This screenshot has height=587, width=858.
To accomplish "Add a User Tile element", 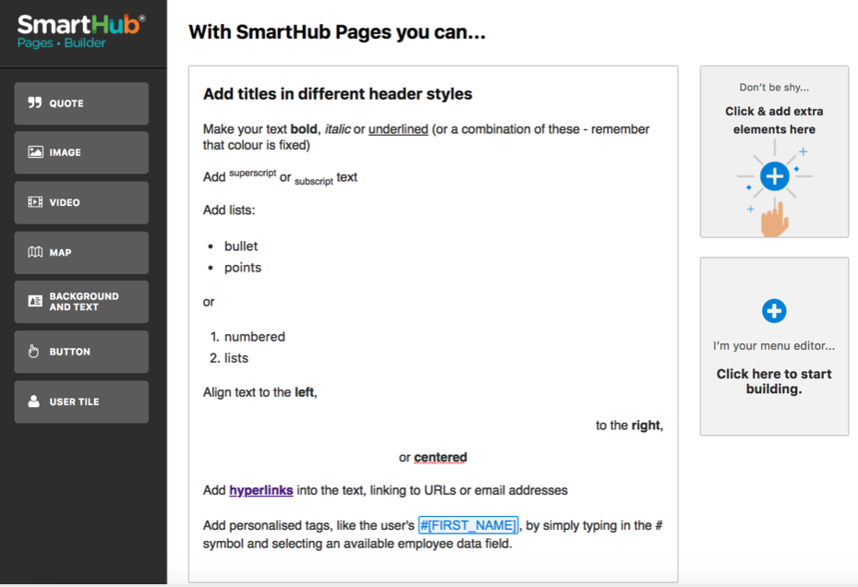I will point(81,401).
